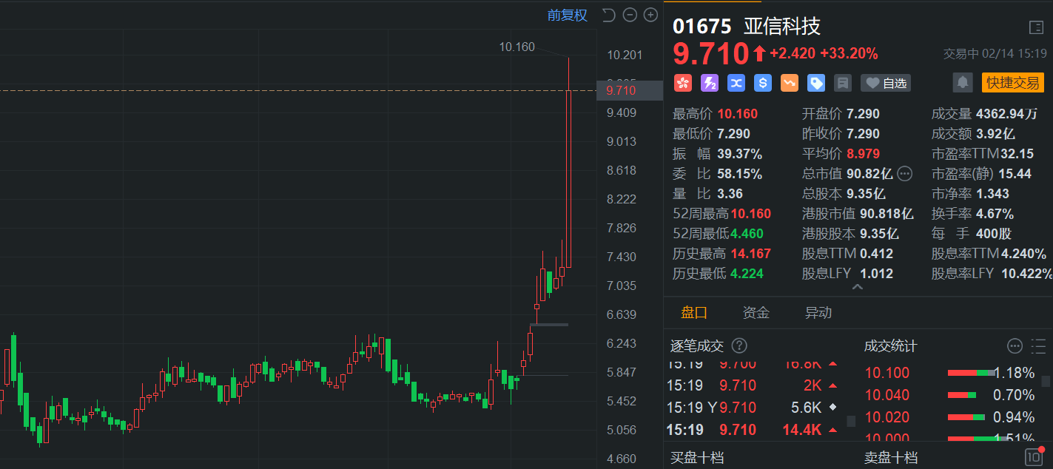The width and height of the screenshot is (1053, 469).
Task: Click the 成交额 value 3.92亿
Action: [995, 134]
